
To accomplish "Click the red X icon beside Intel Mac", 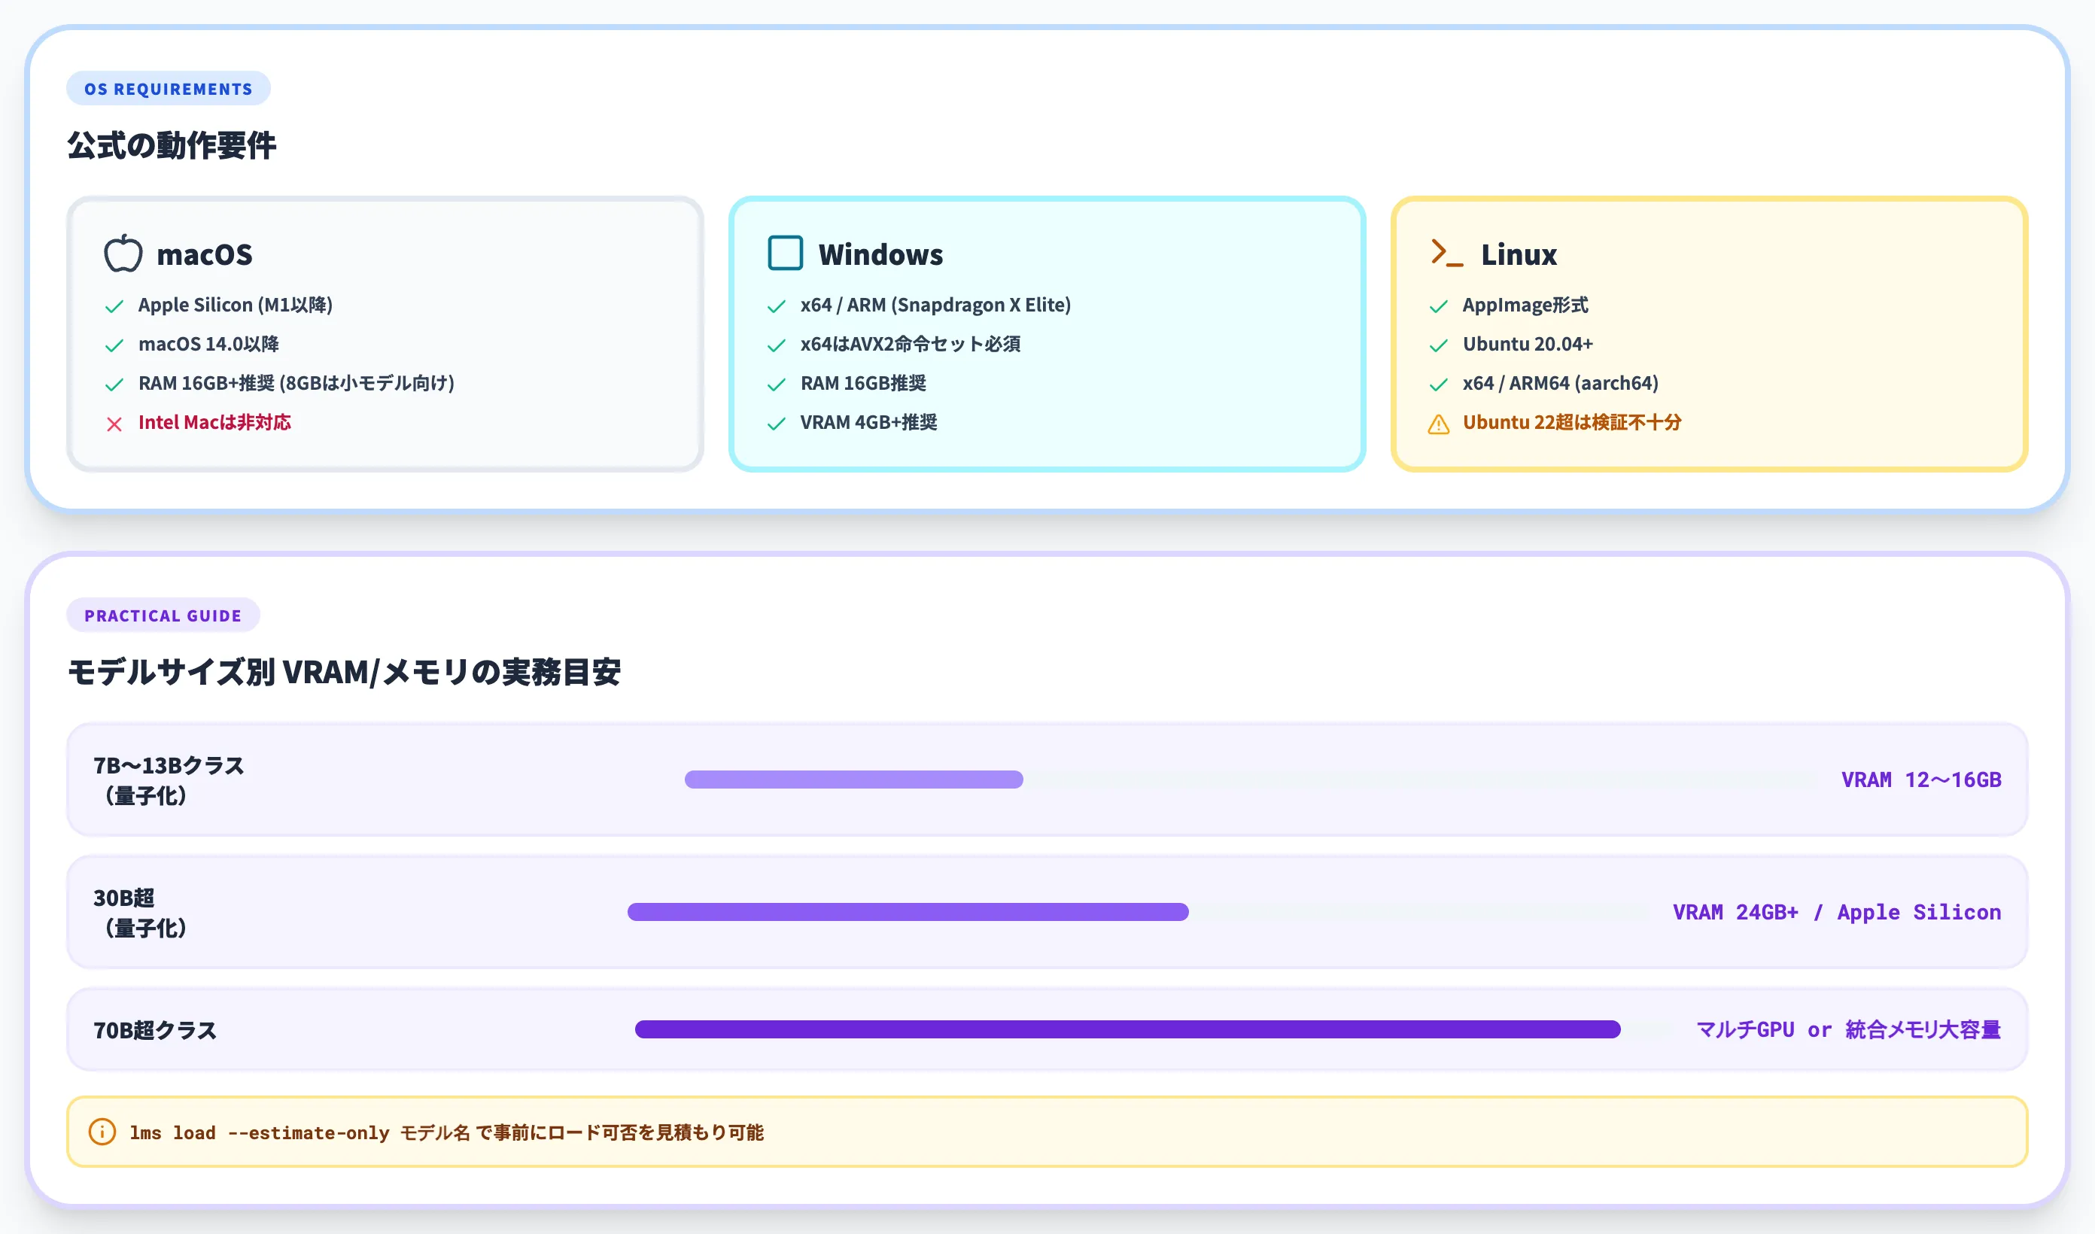I will coord(114,424).
